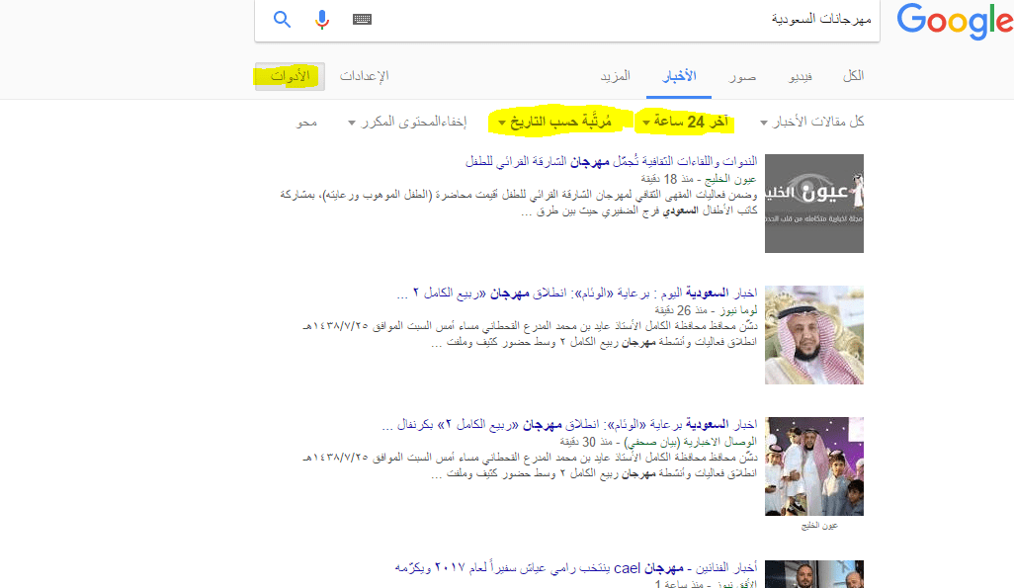Click source text لوما نيوز - منذ 26 دقيقة
This screenshot has width=1014, height=588.
pos(706,310)
